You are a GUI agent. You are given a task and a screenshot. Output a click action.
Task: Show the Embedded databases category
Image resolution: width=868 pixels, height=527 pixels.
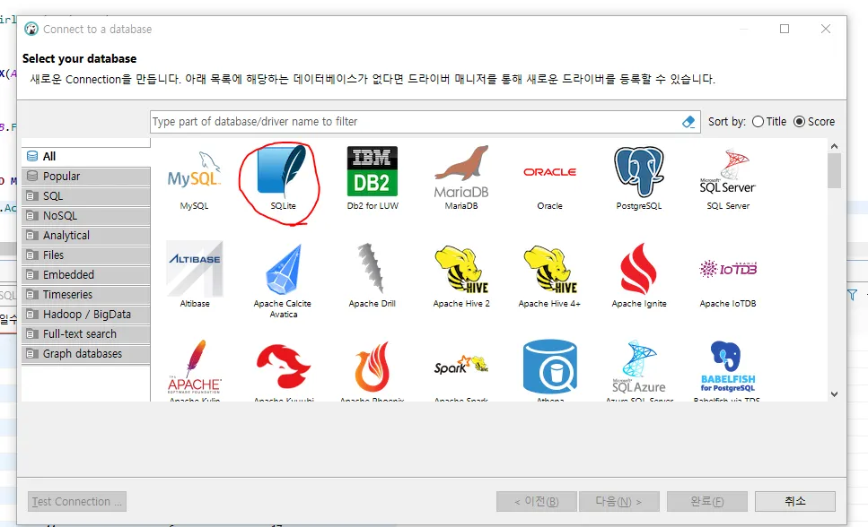click(86, 275)
